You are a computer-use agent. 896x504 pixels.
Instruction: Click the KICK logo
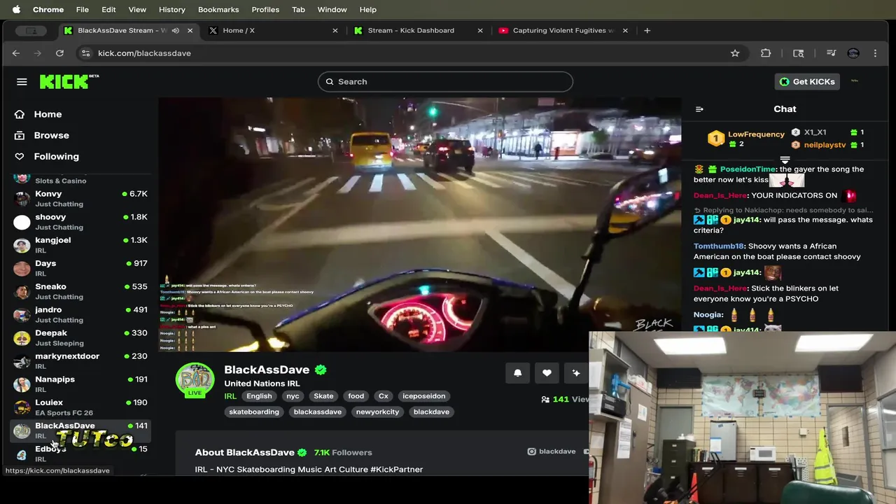click(69, 81)
